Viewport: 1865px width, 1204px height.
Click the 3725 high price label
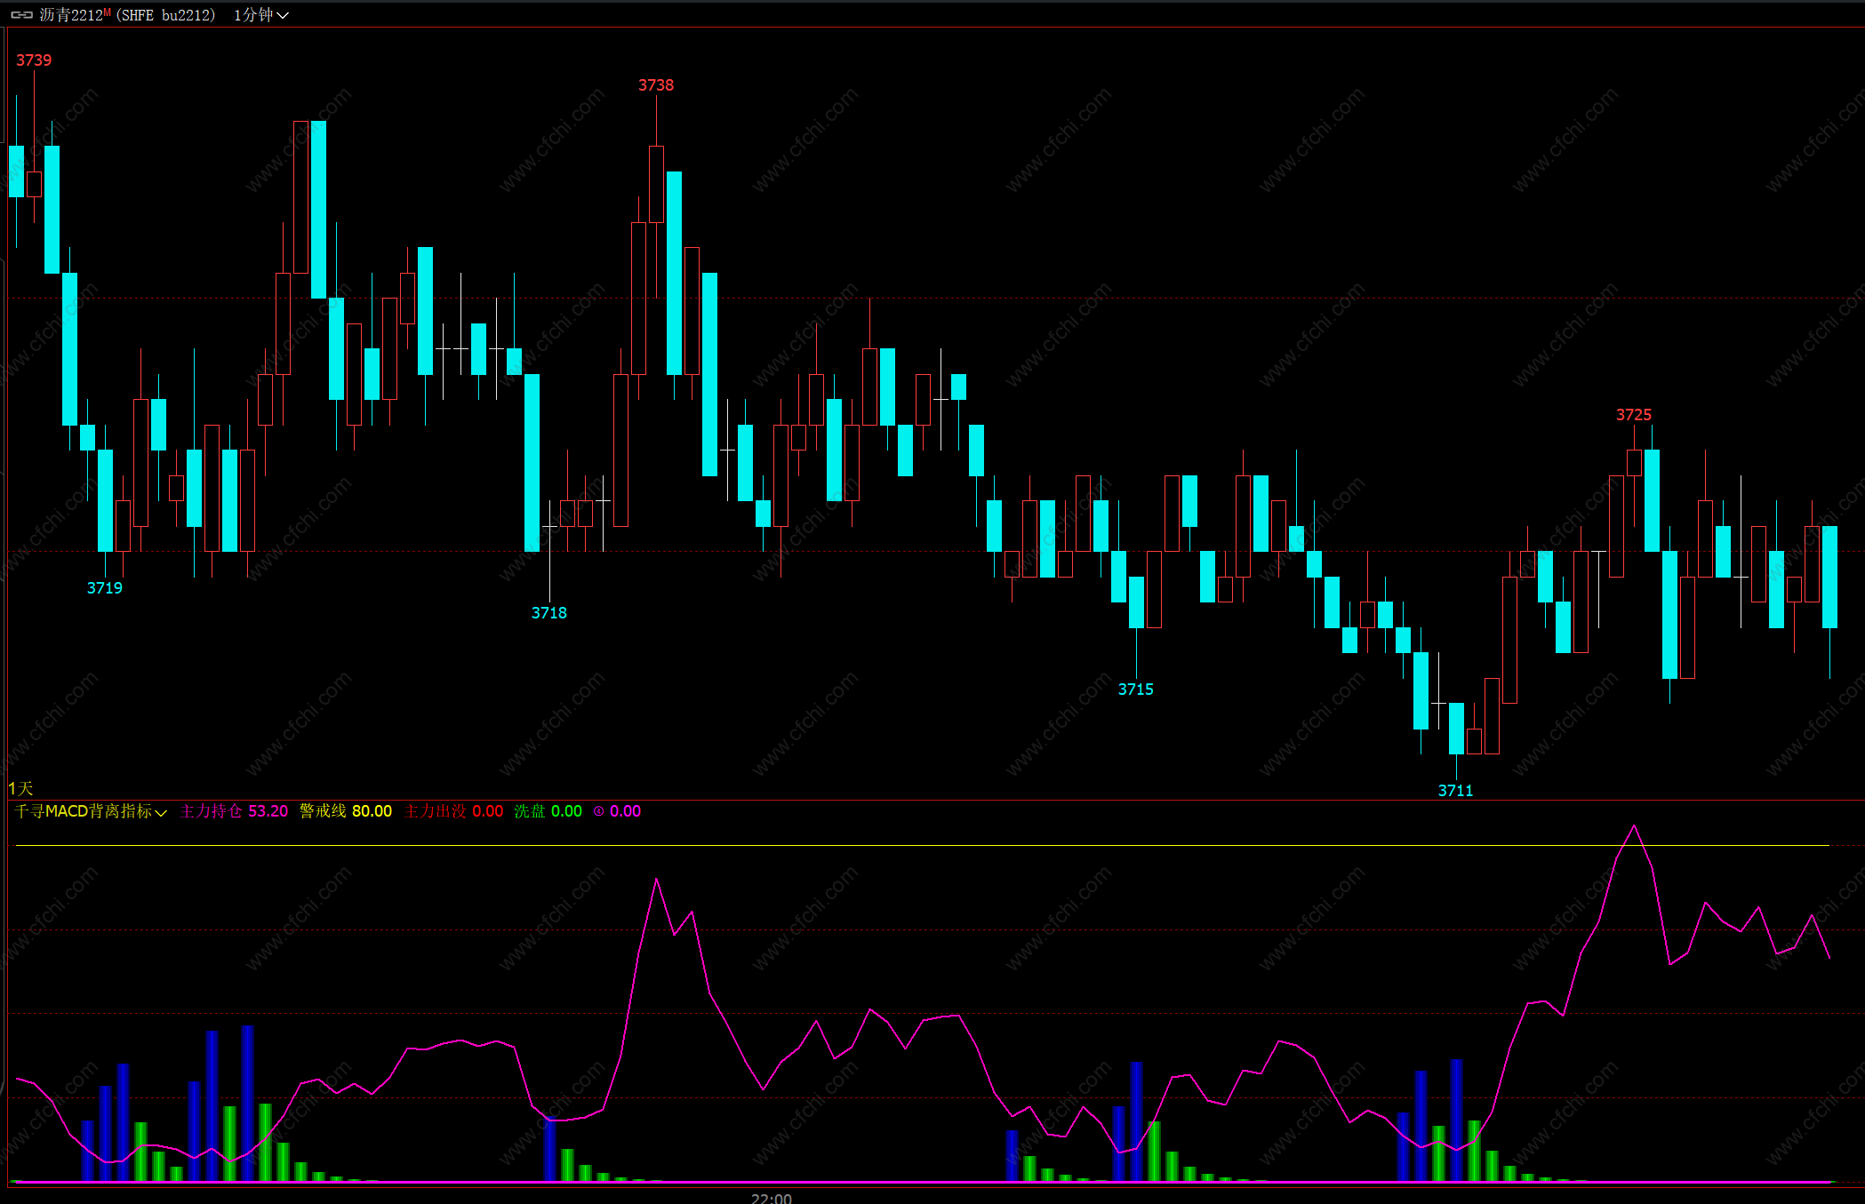1633,415
